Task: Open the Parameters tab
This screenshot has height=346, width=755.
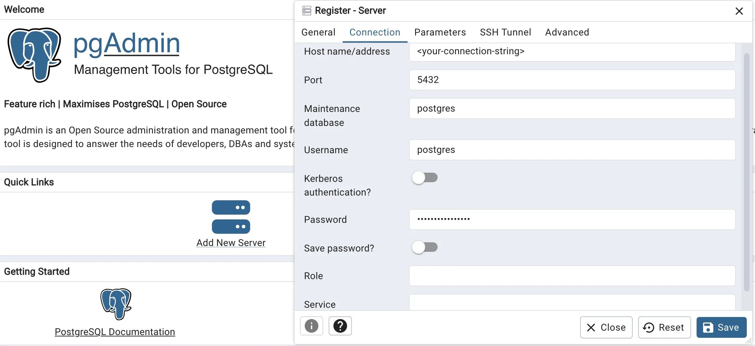Action: [x=440, y=32]
